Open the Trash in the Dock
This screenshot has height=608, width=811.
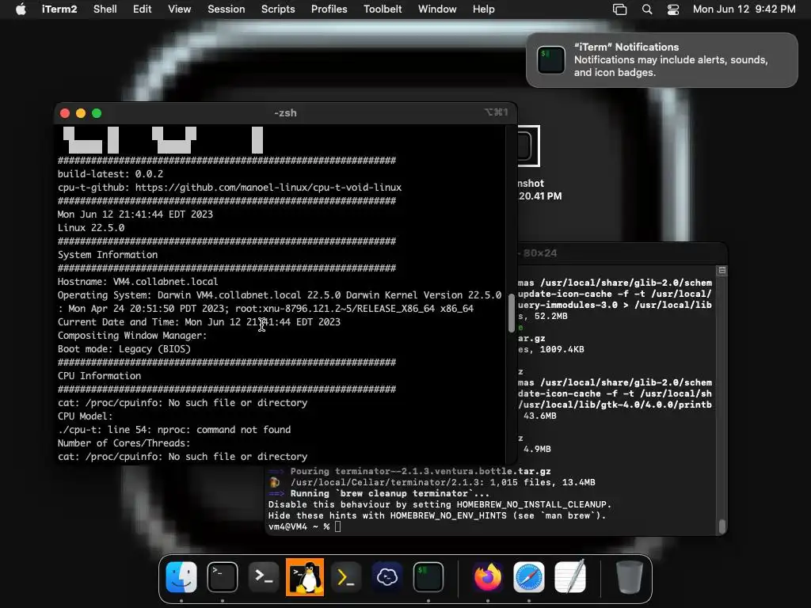tap(630, 577)
